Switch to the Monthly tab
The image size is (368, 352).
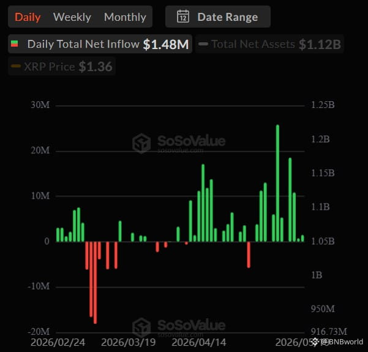125,17
